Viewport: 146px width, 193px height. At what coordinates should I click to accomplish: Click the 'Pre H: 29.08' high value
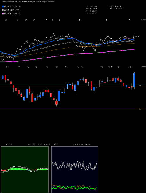[91, 9]
